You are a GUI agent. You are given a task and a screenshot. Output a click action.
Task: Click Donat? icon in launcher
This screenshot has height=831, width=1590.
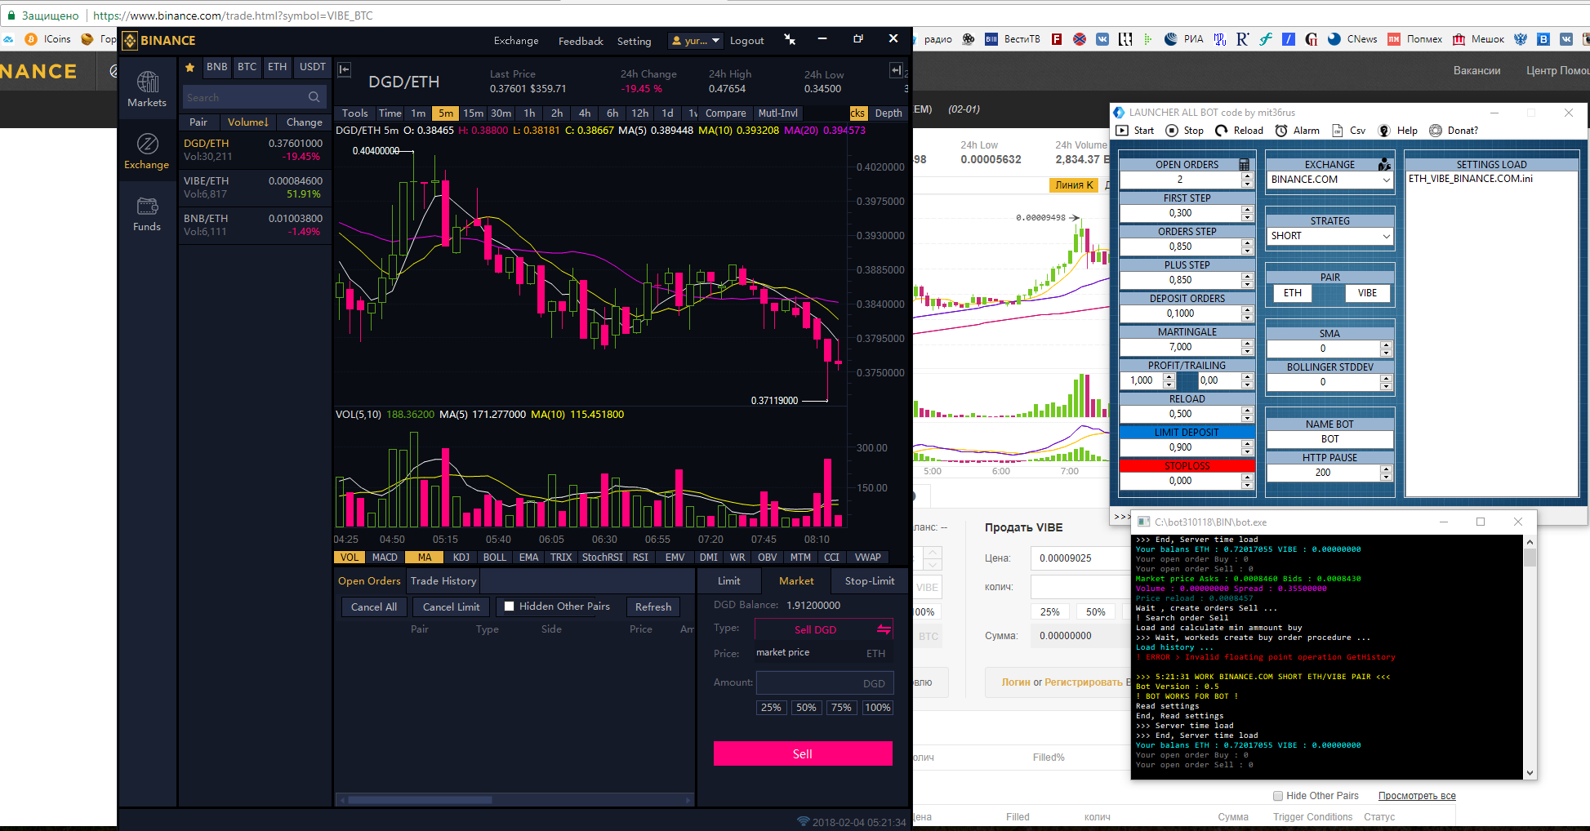[1436, 131]
